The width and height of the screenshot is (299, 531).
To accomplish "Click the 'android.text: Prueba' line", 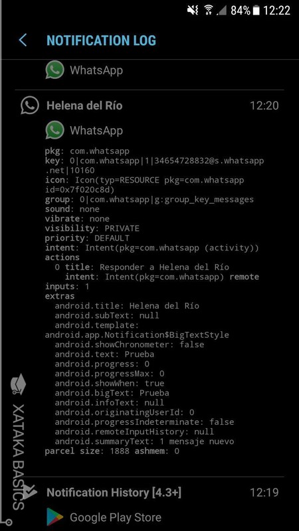I will point(104,354).
